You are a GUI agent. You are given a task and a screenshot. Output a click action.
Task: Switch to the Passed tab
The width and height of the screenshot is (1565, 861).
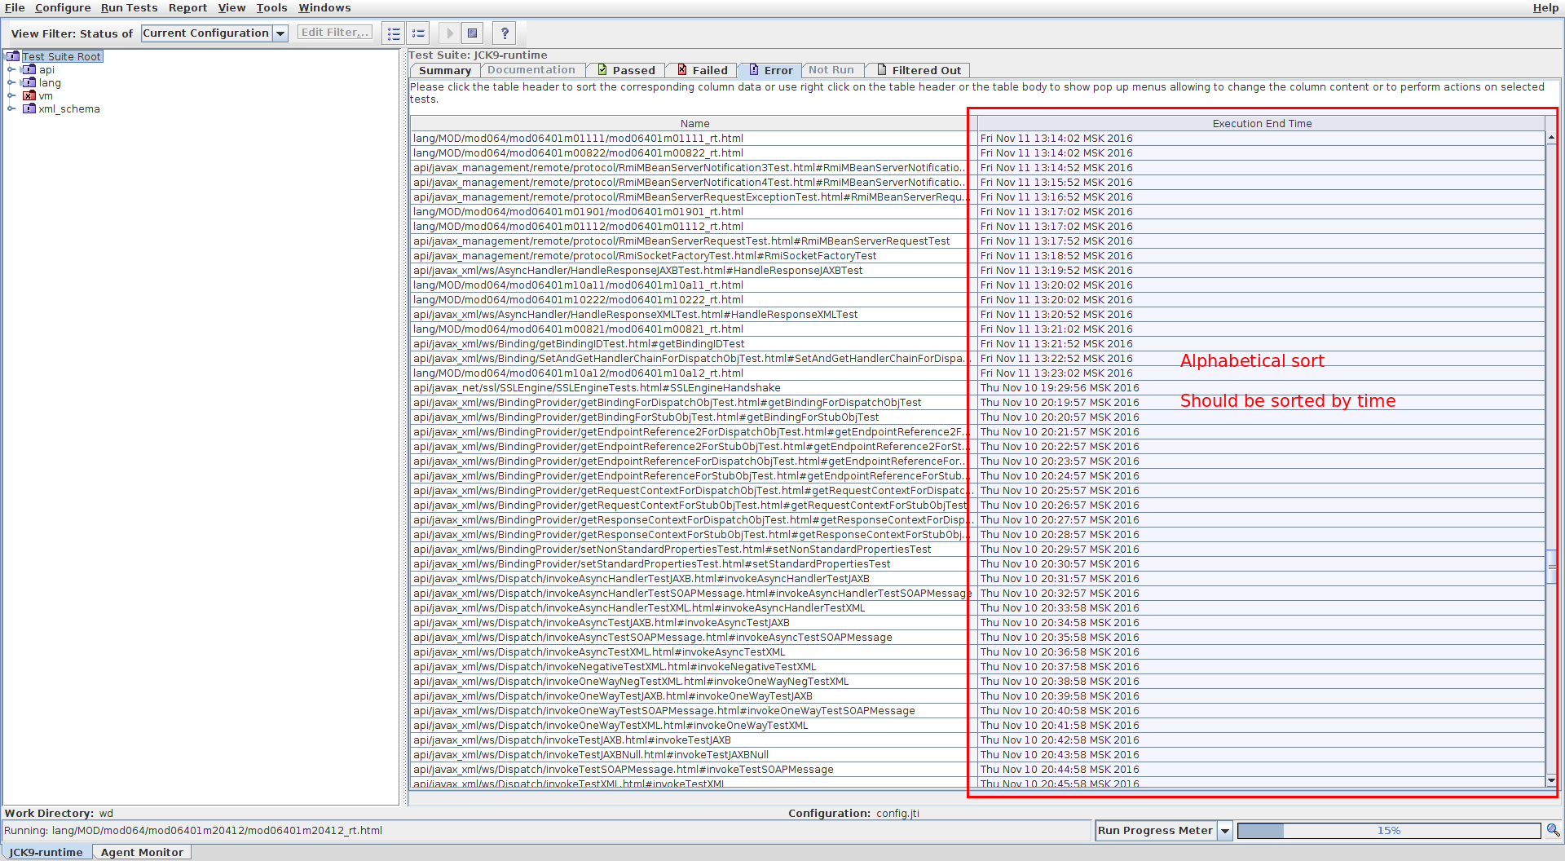[625, 71]
